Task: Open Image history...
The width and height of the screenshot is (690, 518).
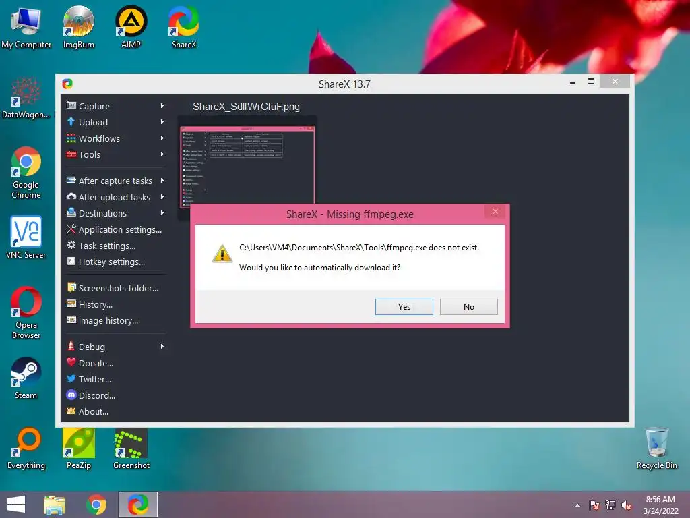Action: pos(115,320)
